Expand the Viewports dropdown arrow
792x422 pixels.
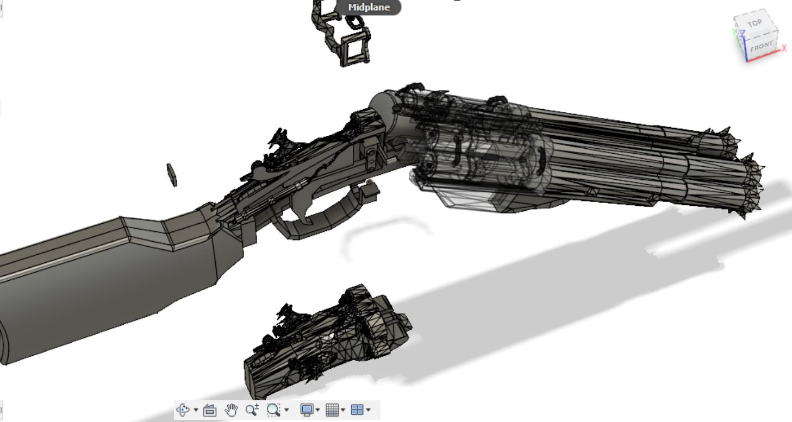[x=369, y=410]
